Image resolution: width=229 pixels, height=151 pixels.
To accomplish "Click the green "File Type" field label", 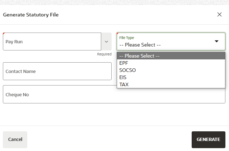I will (x=126, y=38).
